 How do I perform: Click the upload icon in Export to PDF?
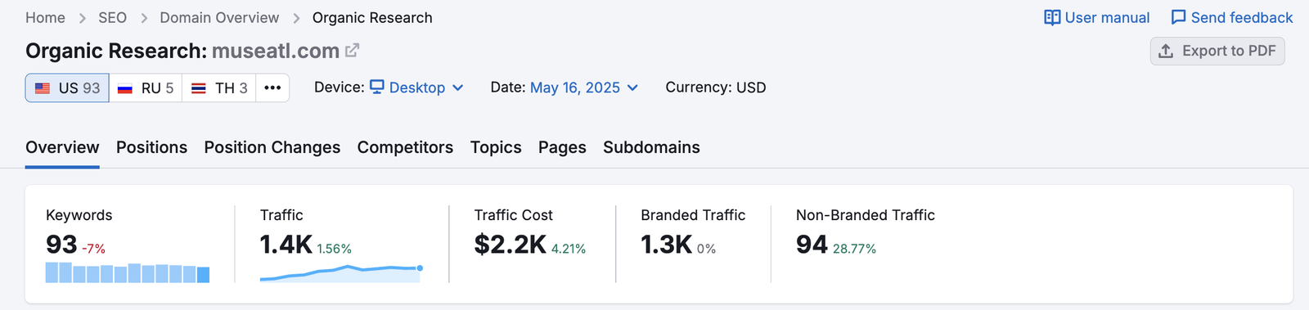point(1166,51)
